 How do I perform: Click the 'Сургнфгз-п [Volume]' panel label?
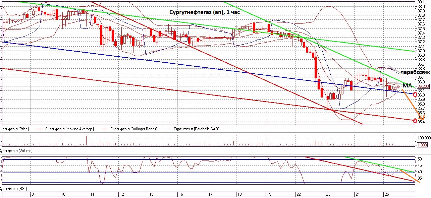(16, 151)
